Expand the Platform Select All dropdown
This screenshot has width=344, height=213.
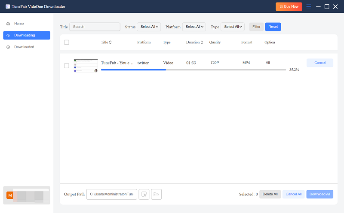pos(194,27)
